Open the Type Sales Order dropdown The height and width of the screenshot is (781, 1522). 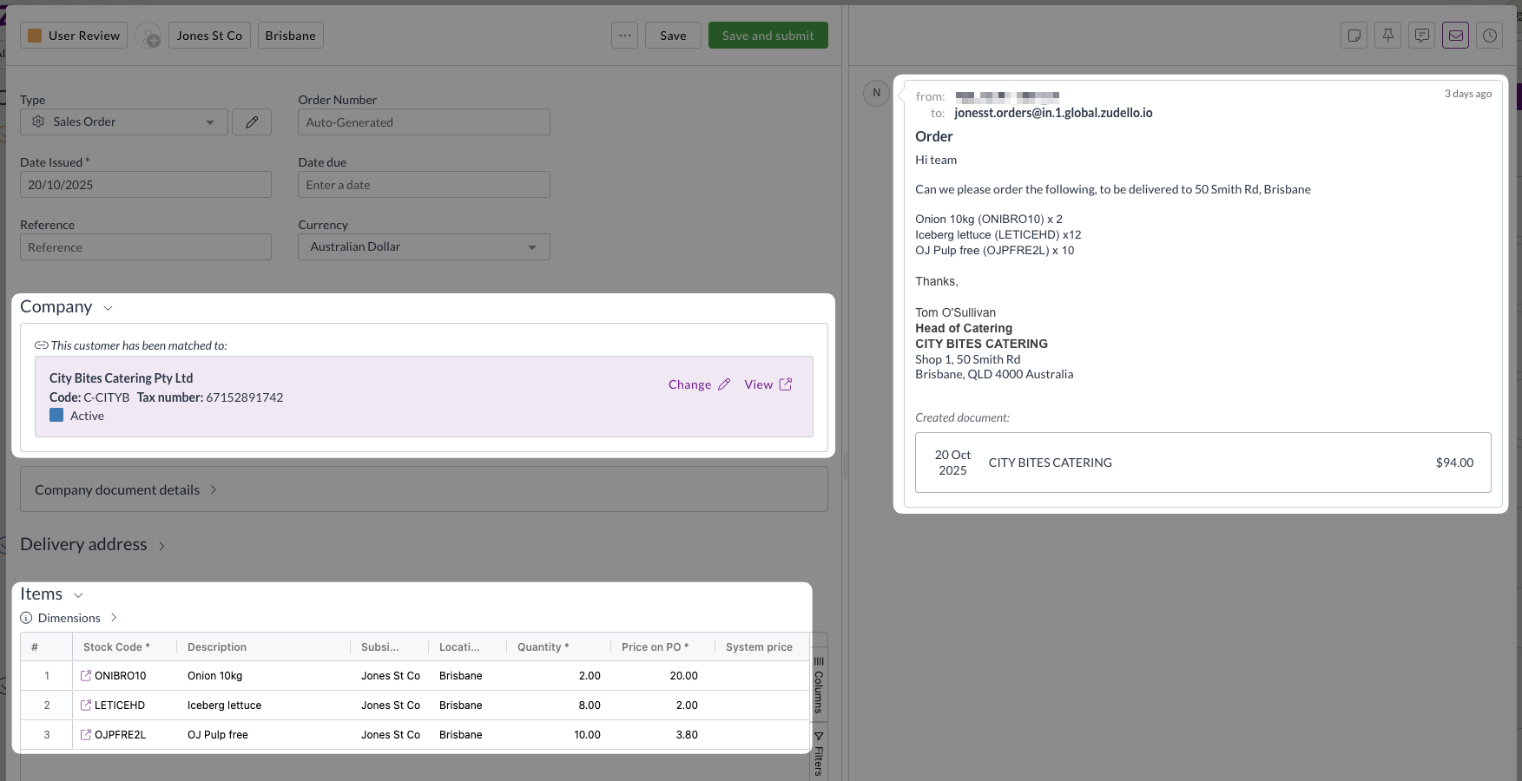[x=124, y=122]
